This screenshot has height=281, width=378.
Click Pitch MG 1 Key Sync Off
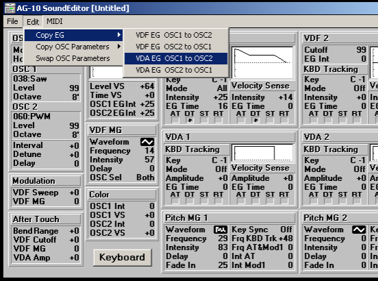(x=286, y=230)
